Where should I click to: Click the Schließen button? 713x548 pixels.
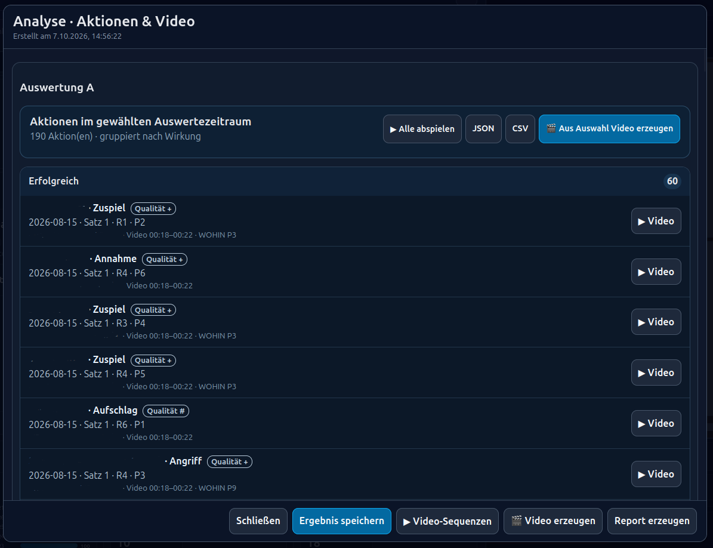(258, 521)
